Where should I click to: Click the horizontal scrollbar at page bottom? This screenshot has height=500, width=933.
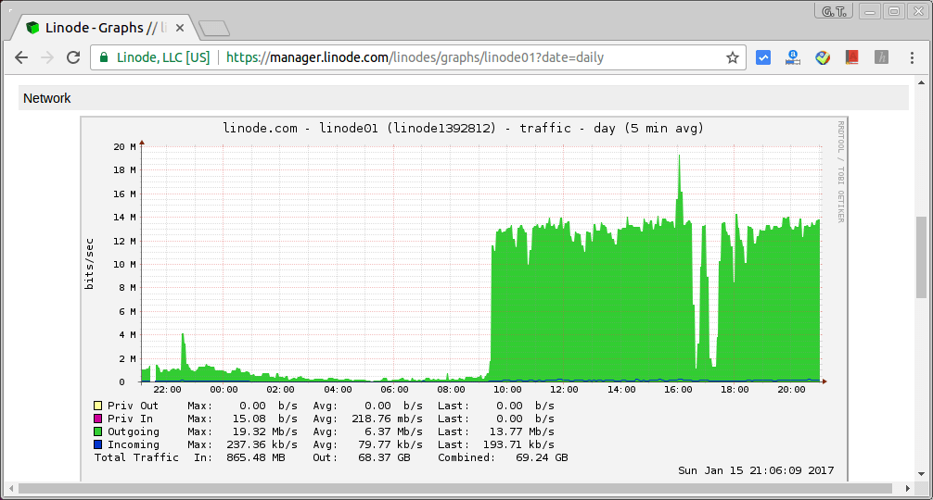point(454,488)
